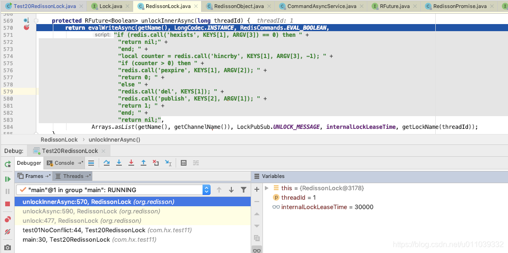The width and height of the screenshot is (508, 253).
Task: Select frame unlock:477
Action: (x=133, y=220)
